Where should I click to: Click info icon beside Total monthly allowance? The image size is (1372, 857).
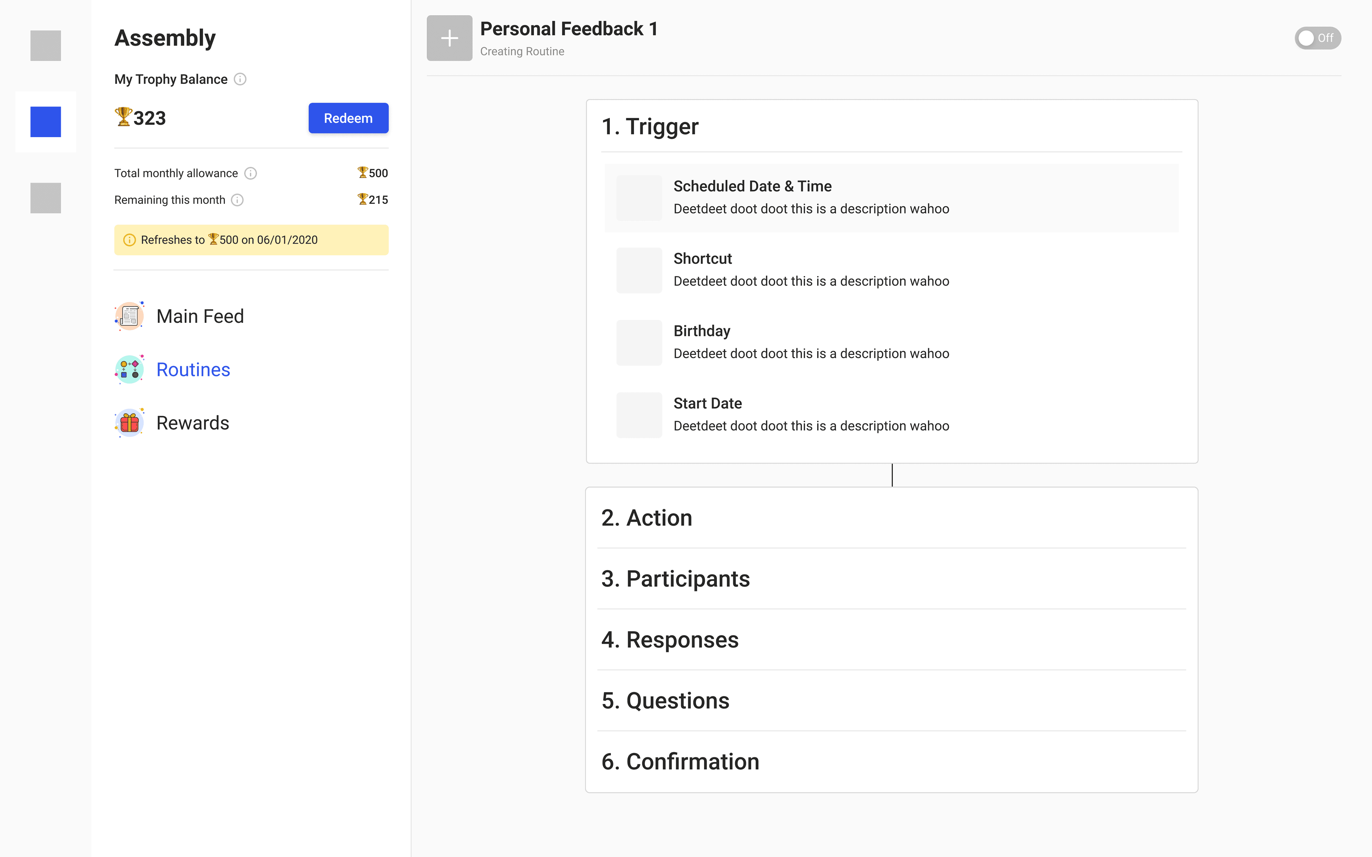[250, 174]
